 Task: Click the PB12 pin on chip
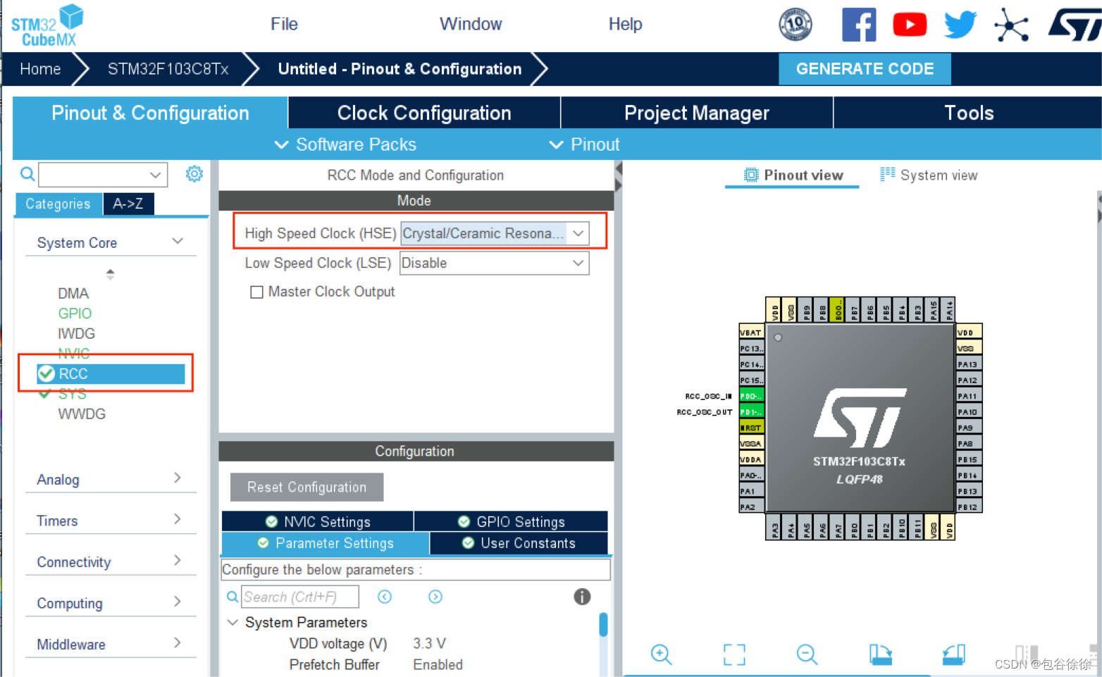[969, 507]
